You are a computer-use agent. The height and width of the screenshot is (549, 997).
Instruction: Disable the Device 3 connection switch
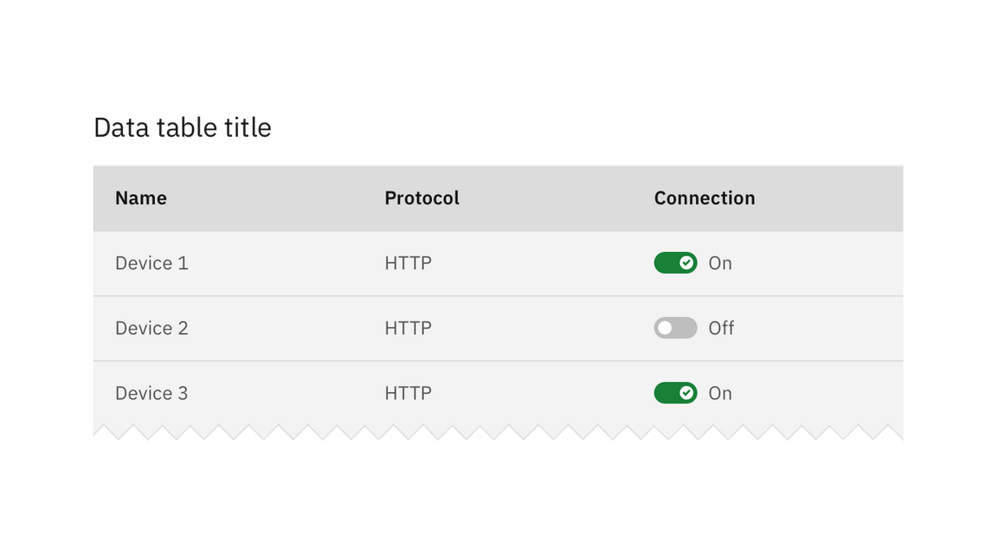675,393
